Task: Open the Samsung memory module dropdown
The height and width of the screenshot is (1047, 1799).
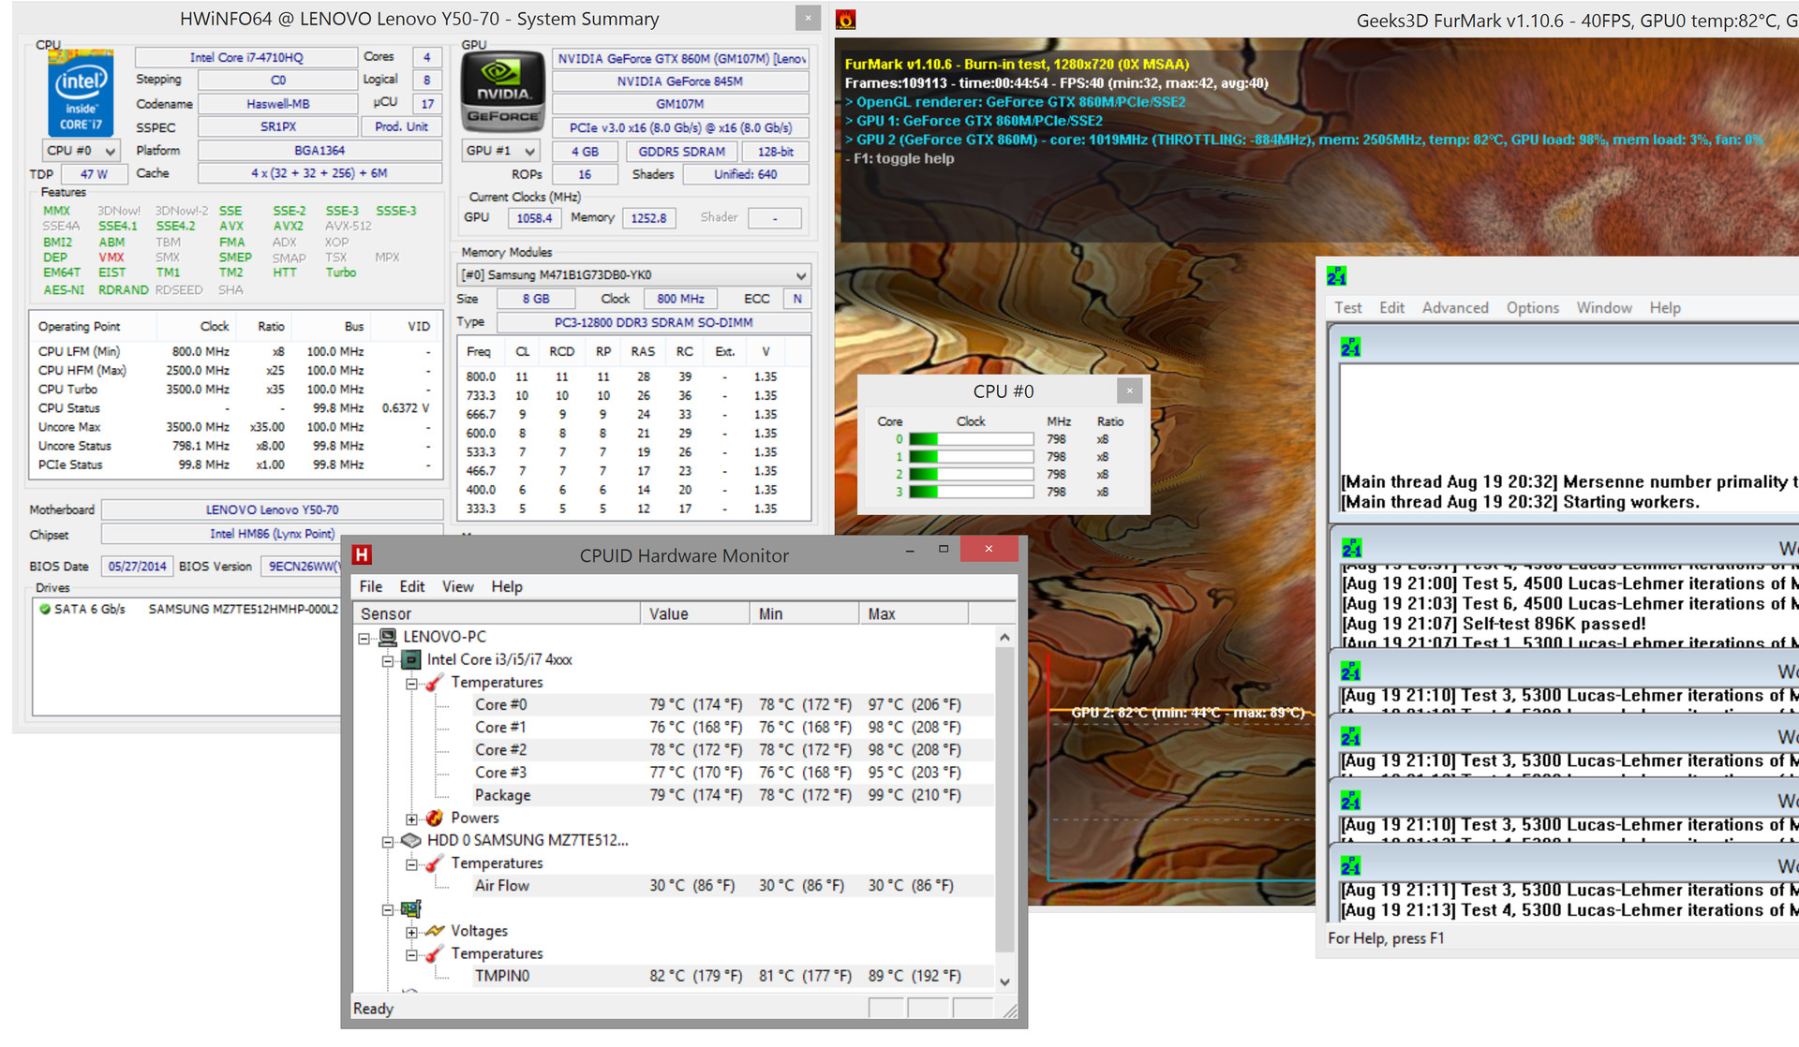Action: 800,275
